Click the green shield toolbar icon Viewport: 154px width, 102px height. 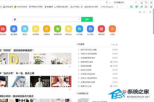136,7
